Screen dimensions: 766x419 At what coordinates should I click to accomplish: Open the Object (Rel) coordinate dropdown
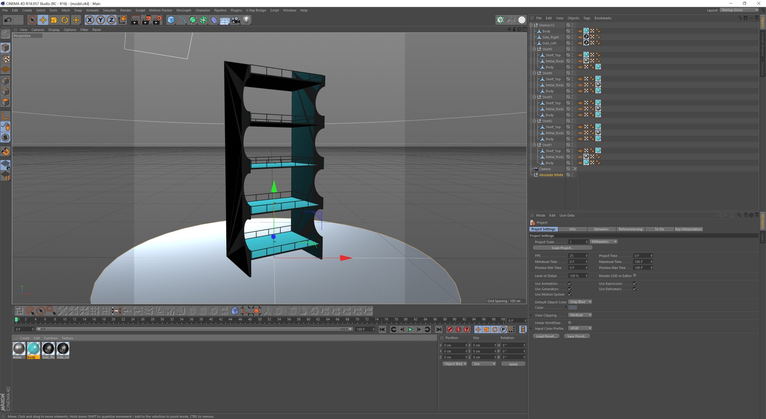(x=455, y=364)
